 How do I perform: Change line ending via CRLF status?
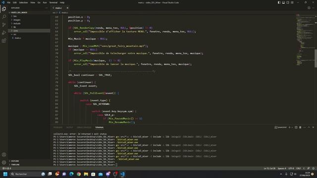click(298, 168)
